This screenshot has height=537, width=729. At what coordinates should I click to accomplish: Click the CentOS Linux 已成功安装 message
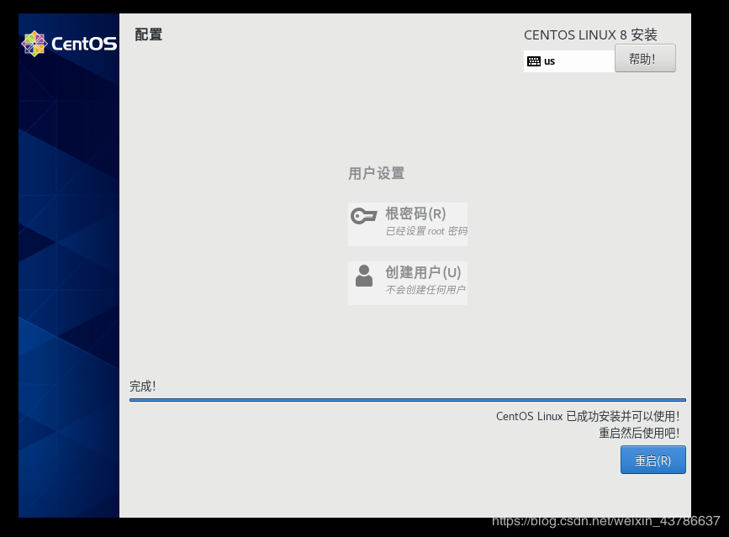tap(589, 415)
